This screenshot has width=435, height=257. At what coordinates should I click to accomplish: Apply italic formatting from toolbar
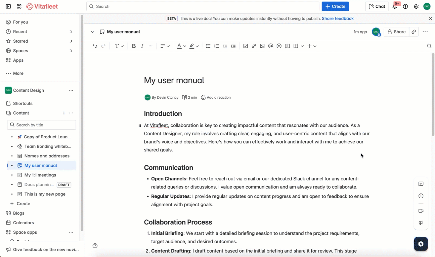tap(142, 46)
